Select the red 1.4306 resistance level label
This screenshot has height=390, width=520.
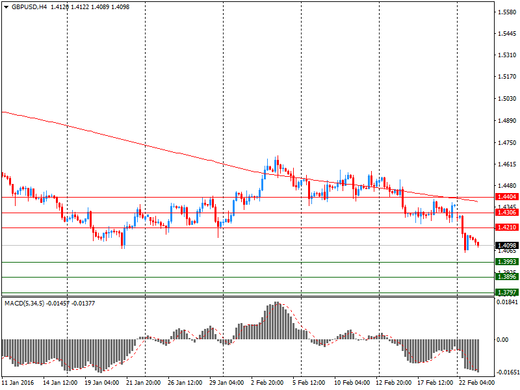(507, 213)
